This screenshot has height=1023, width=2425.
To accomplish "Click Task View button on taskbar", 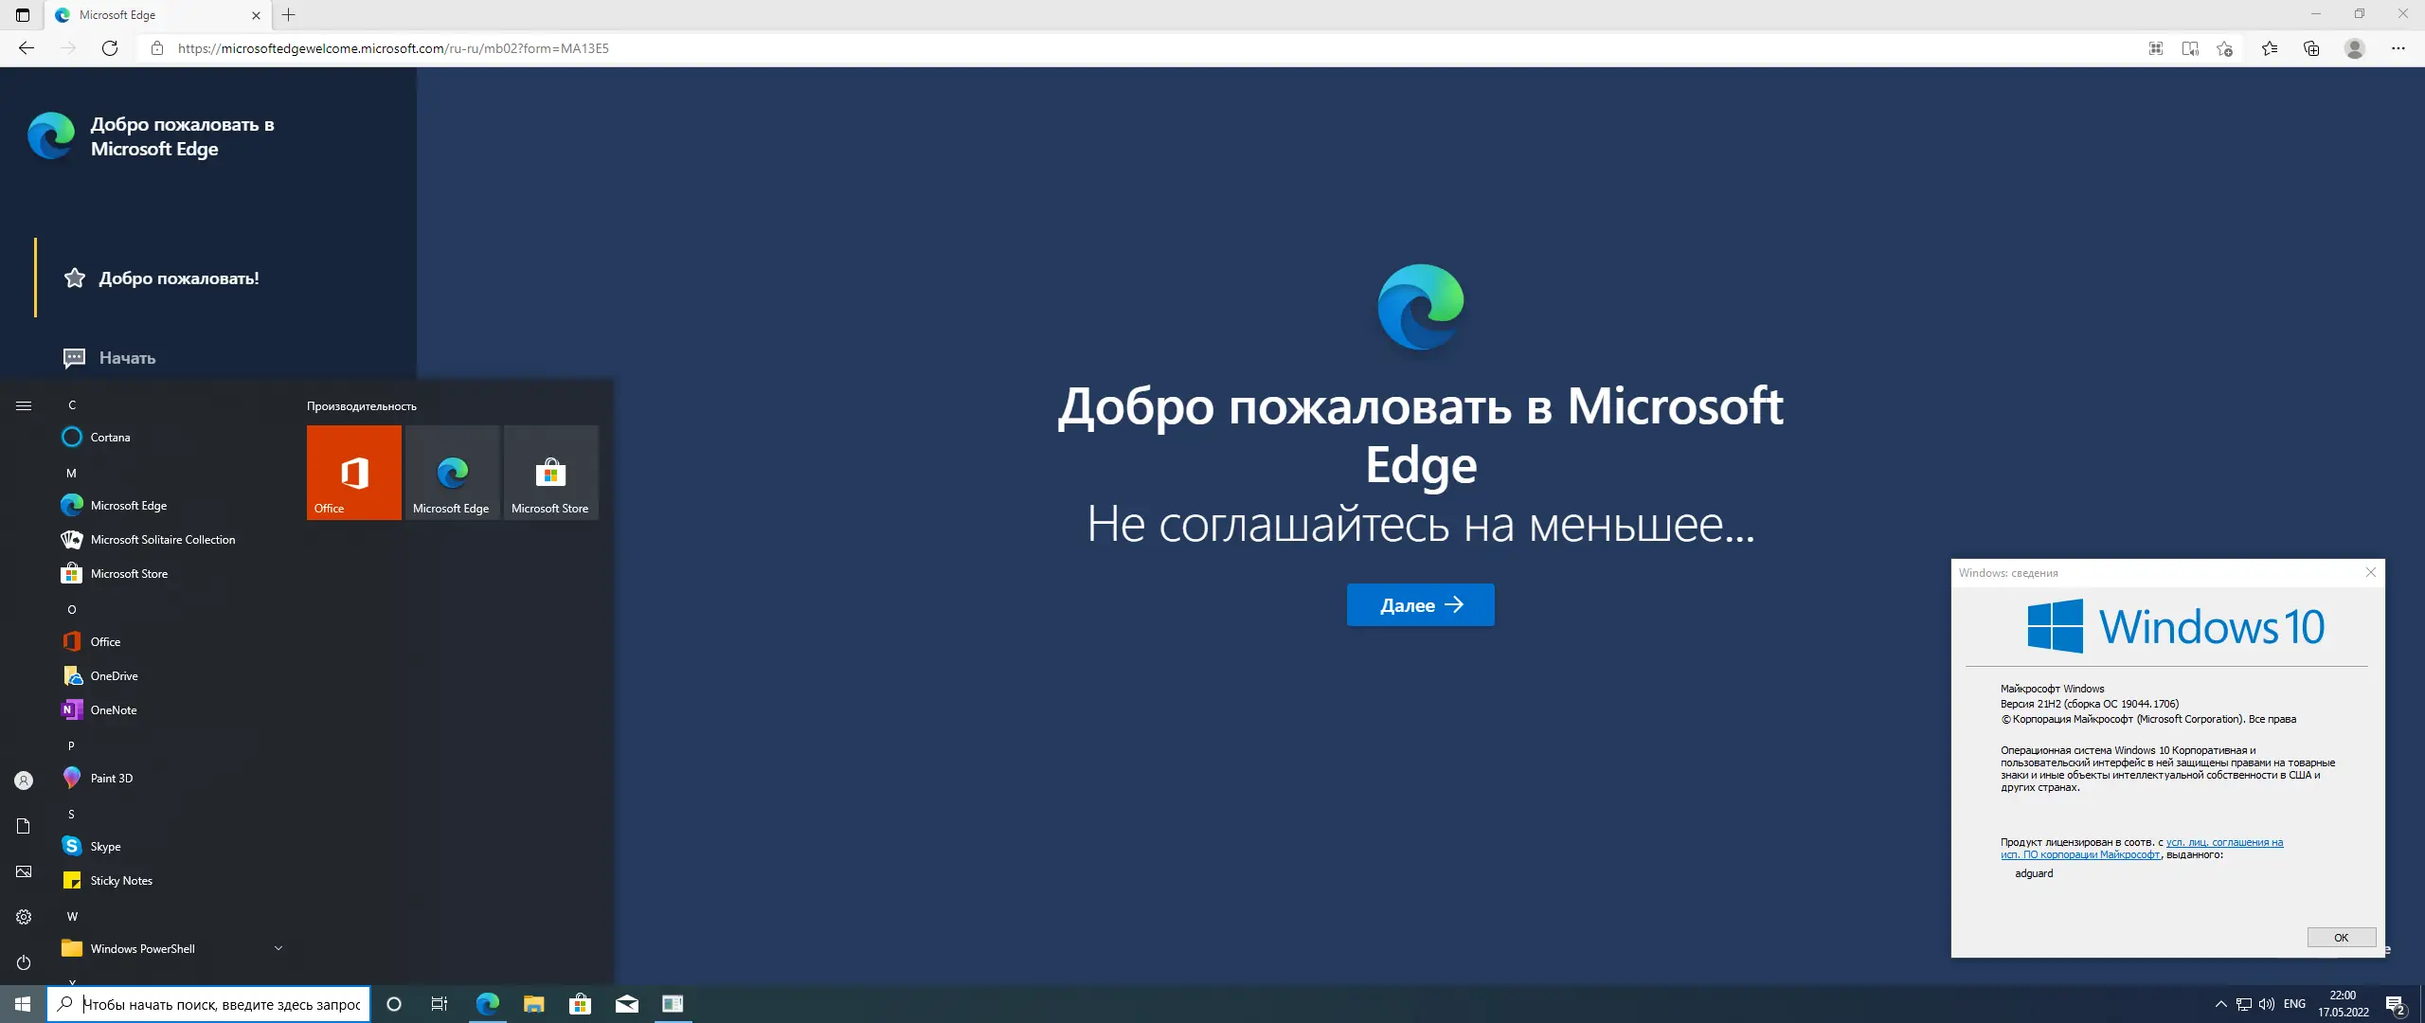I will (x=440, y=1004).
